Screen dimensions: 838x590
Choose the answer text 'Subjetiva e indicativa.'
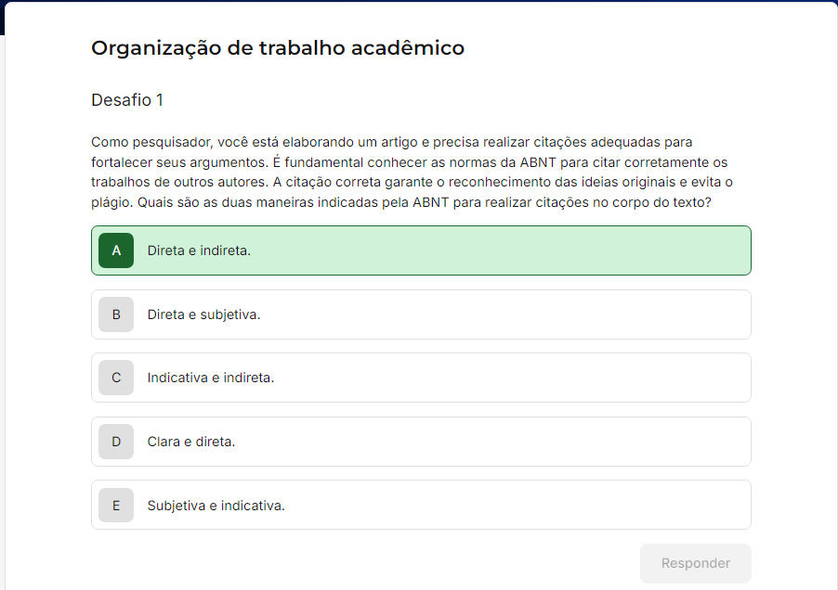(216, 506)
